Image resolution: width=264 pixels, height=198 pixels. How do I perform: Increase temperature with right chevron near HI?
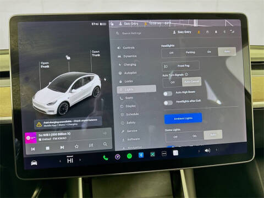(80, 160)
